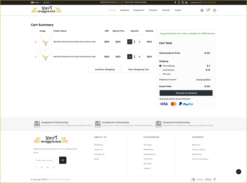Screen dimensions: 247x183
Task: Remove the first cart item with red X
Action: (35, 42)
